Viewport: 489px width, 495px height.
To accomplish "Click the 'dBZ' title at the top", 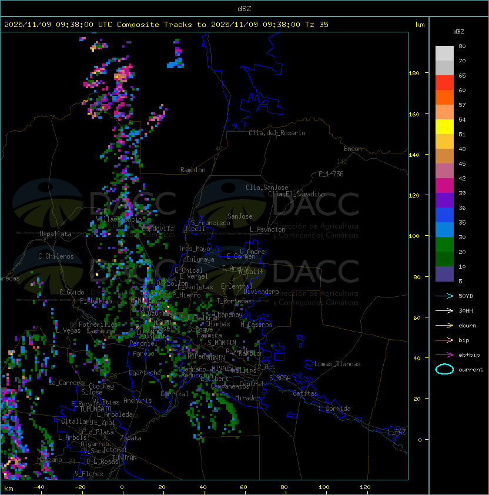I will 244,8.
